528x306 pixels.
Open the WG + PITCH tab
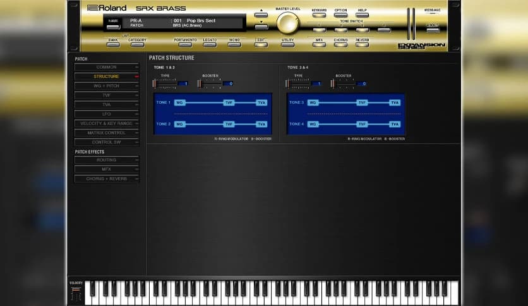pyautogui.click(x=106, y=86)
